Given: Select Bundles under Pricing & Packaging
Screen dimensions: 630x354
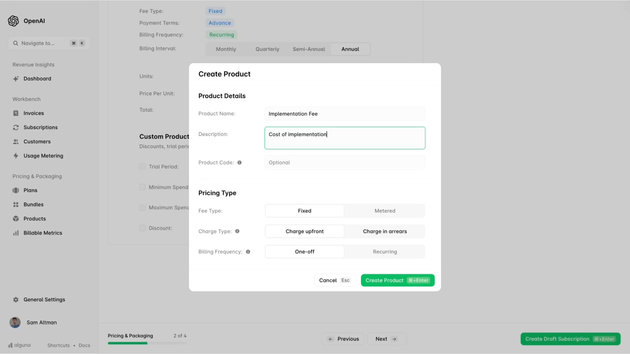Looking at the screenshot, I should [x=34, y=204].
